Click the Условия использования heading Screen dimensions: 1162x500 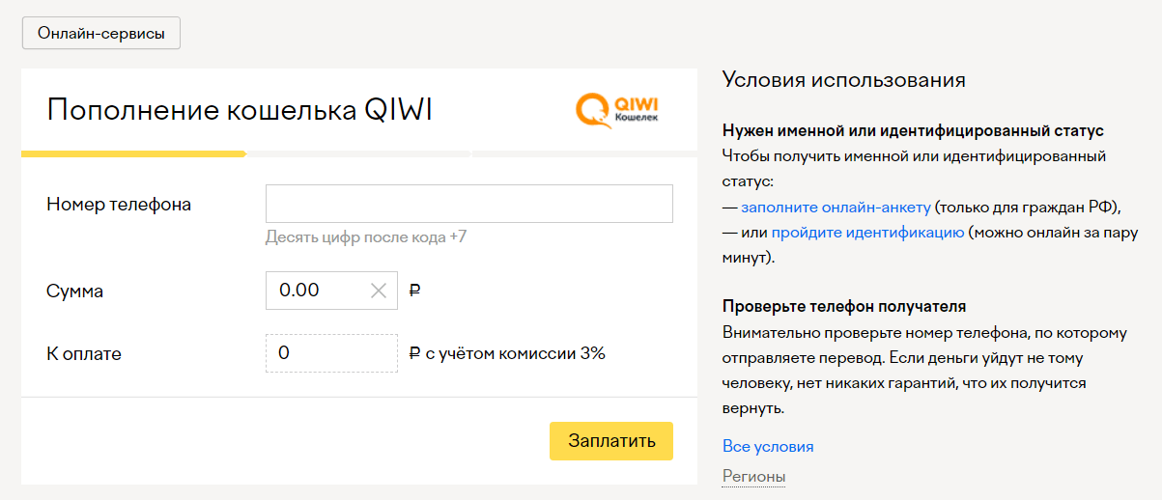click(x=844, y=80)
